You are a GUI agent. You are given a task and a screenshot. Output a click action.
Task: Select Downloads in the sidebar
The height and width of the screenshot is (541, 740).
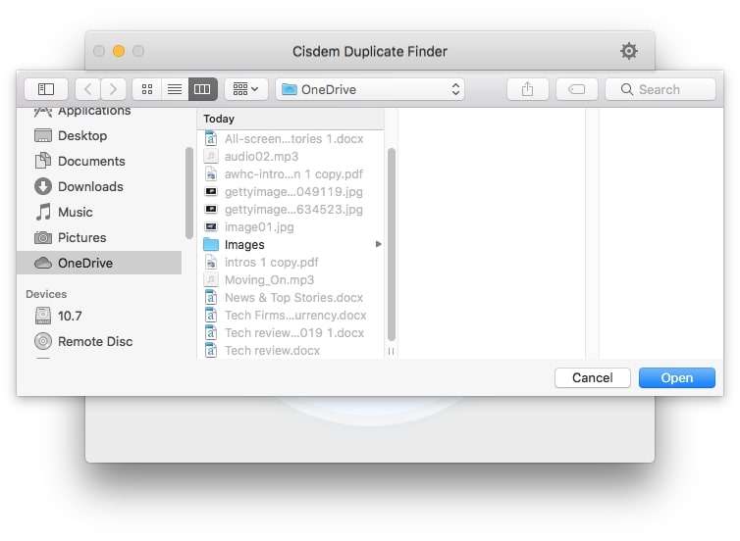tap(90, 186)
